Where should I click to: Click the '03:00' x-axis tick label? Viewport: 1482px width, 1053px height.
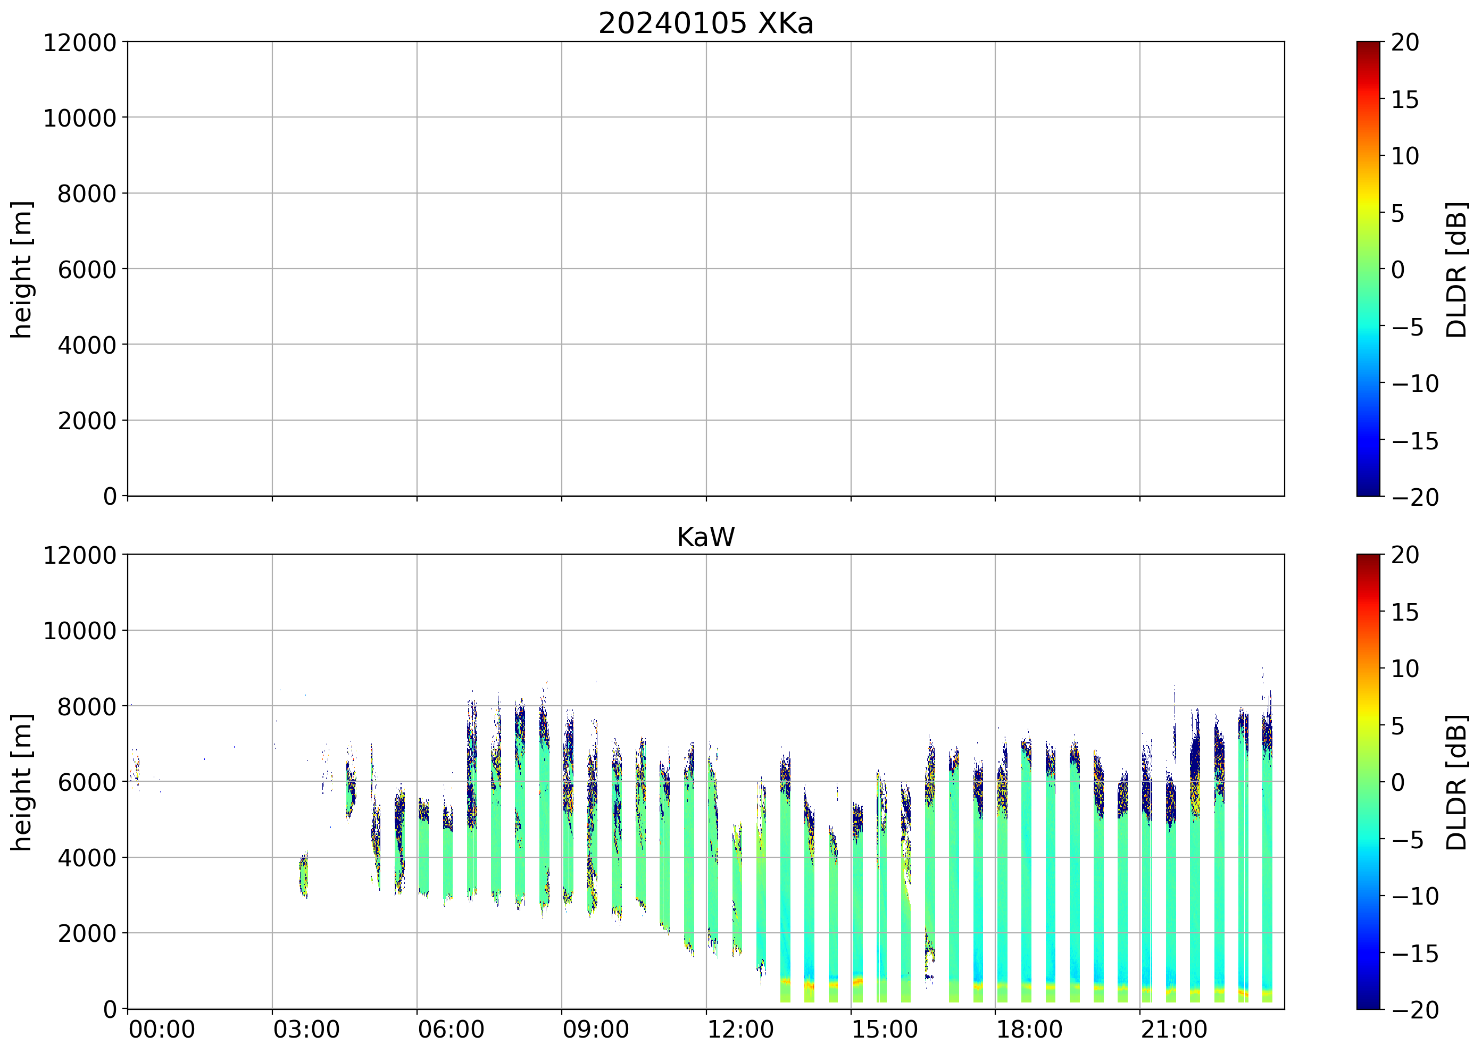pyautogui.click(x=306, y=1030)
